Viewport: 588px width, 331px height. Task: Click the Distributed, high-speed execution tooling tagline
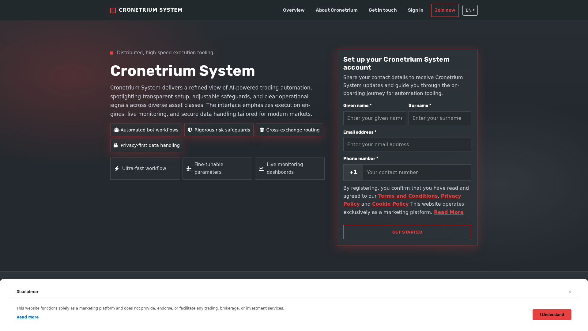click(x=165, y=53)
